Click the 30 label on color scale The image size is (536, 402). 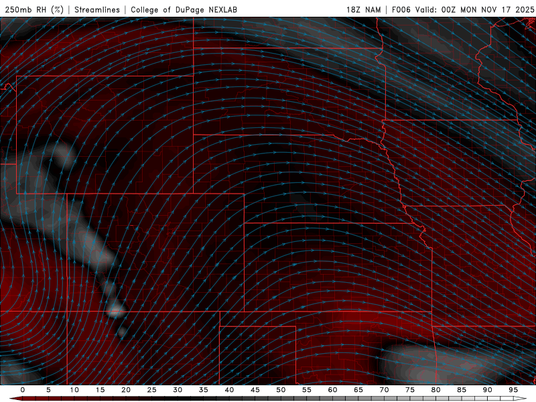point(178,390)
